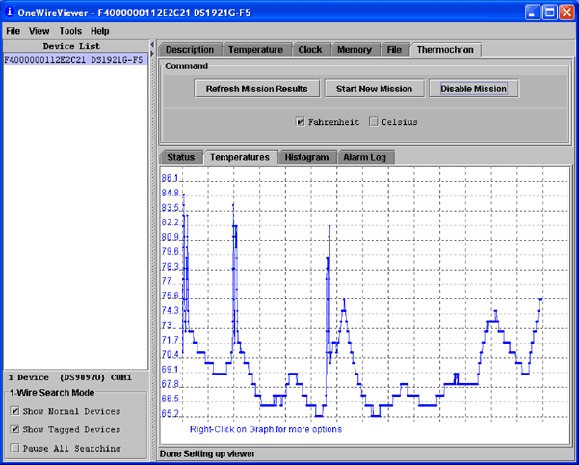Open the Memory tab
This screenshot has height=465, width=579.
tap(354, 50)
